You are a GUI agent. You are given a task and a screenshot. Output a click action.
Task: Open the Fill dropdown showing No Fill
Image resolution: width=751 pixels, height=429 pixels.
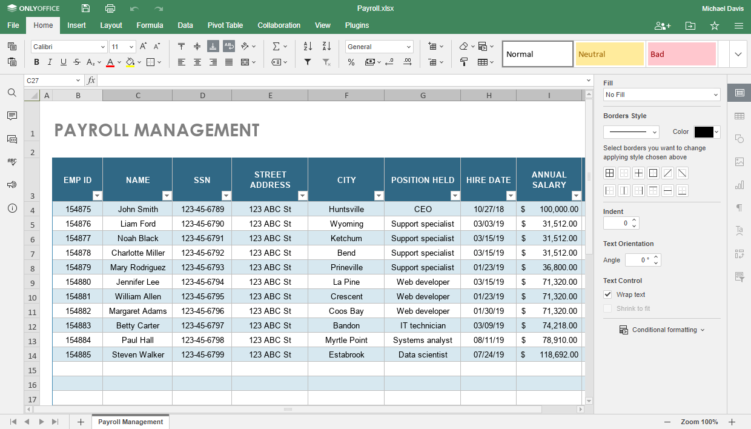click(x=662, y=95)
